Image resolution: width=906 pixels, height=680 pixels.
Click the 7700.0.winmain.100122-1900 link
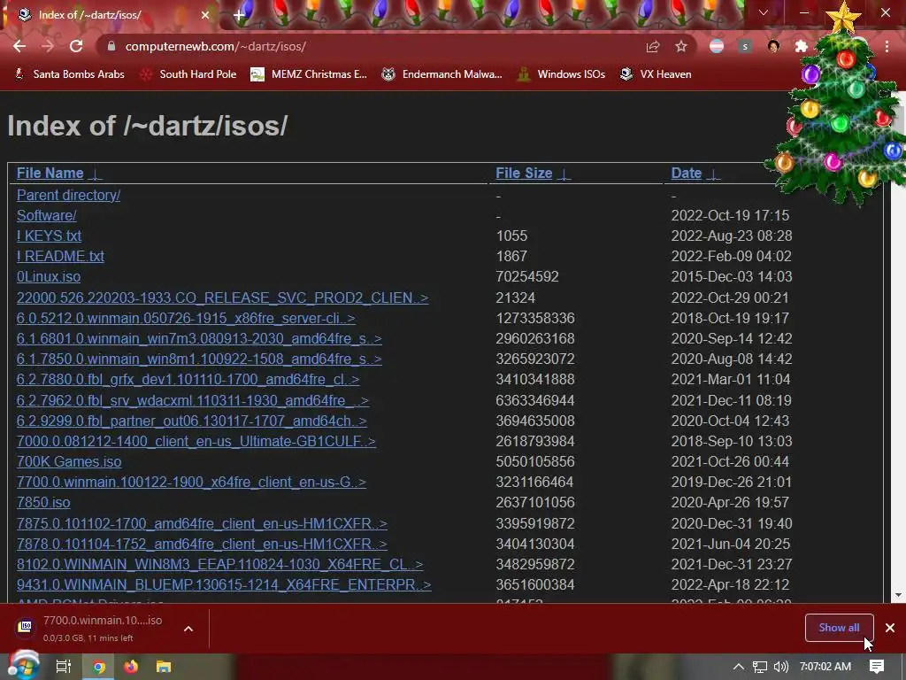click(x=191, y=482)
